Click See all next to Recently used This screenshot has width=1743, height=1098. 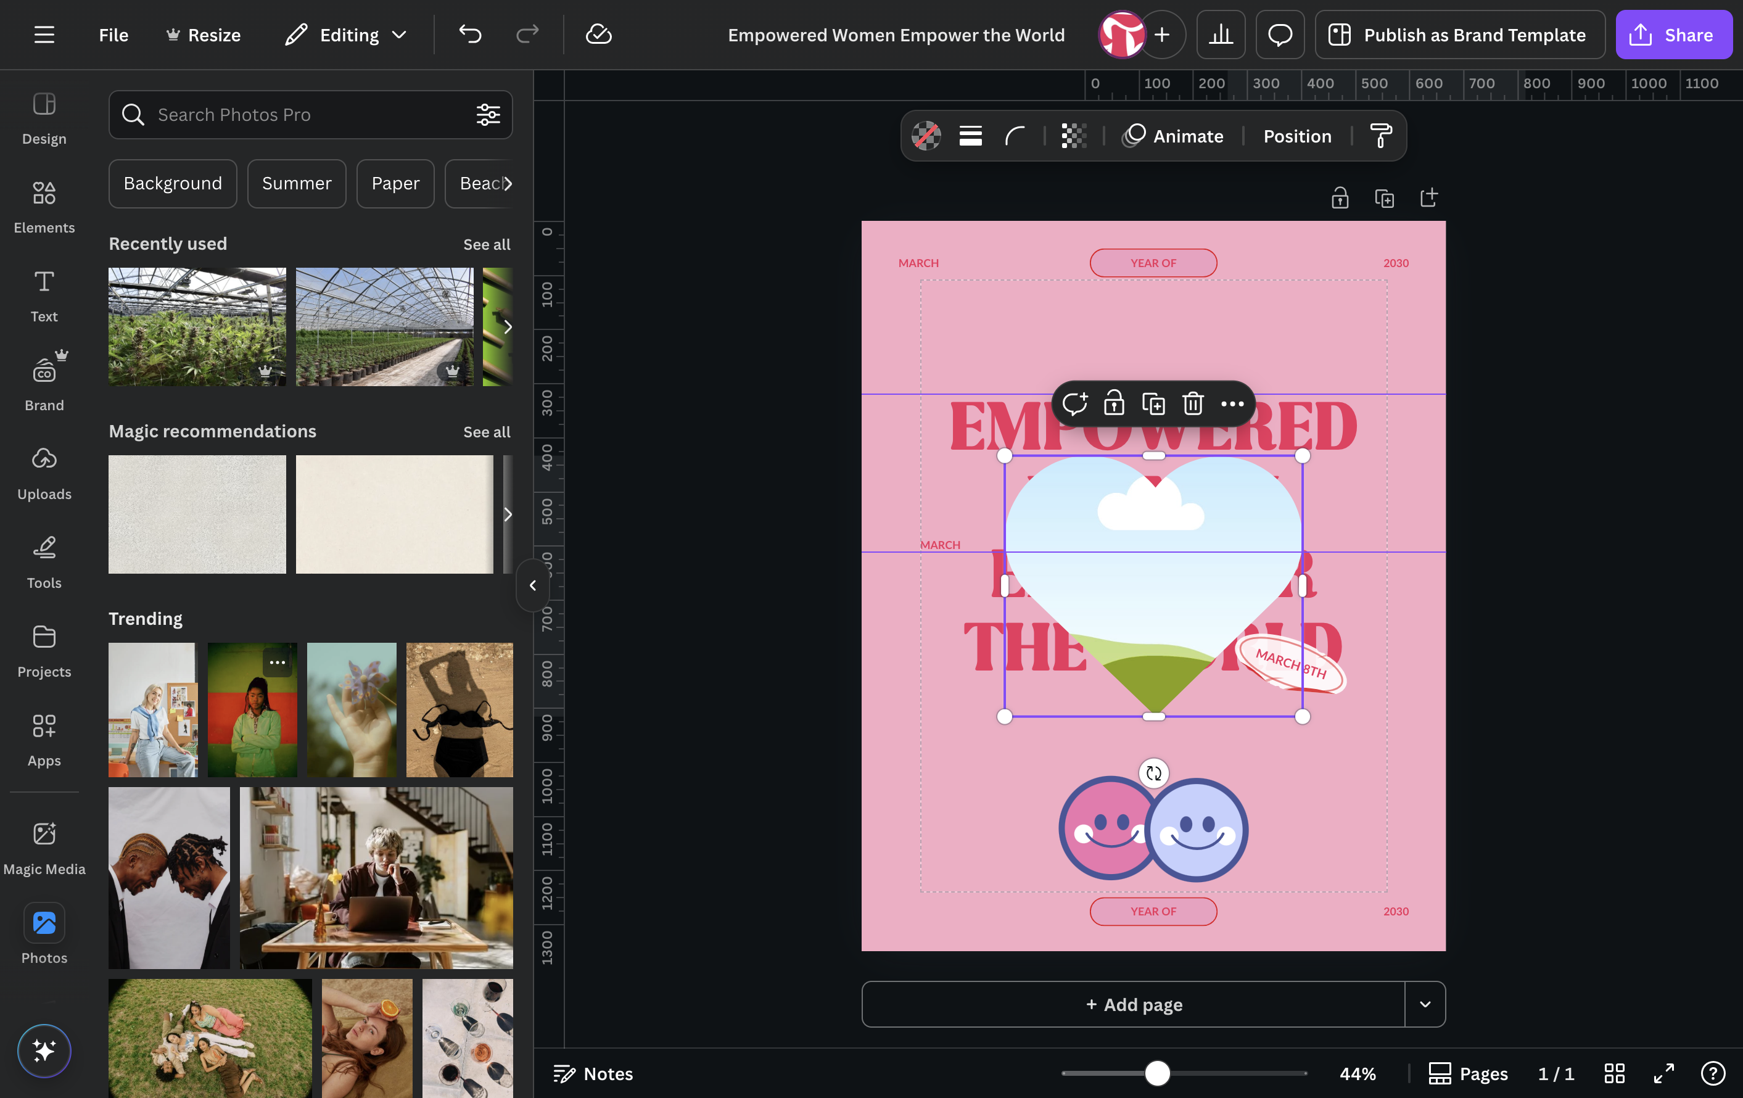487,244
